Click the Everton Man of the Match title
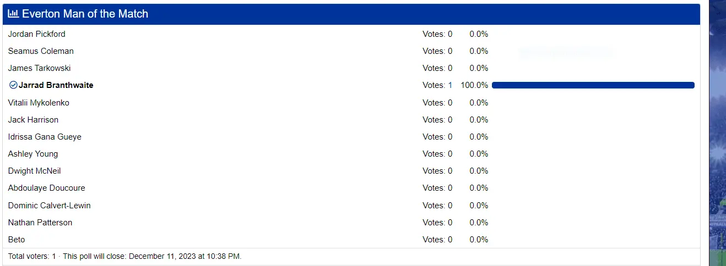Viewport: 726px width, 266px height. [x=85, y=14]
